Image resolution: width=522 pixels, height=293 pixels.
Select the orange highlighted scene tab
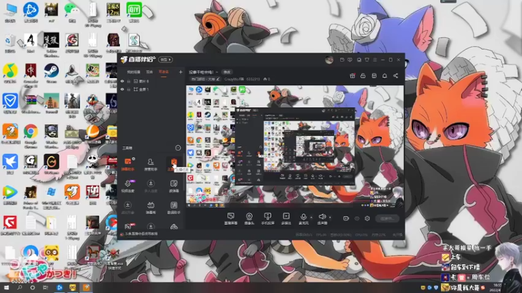[164, 72]
